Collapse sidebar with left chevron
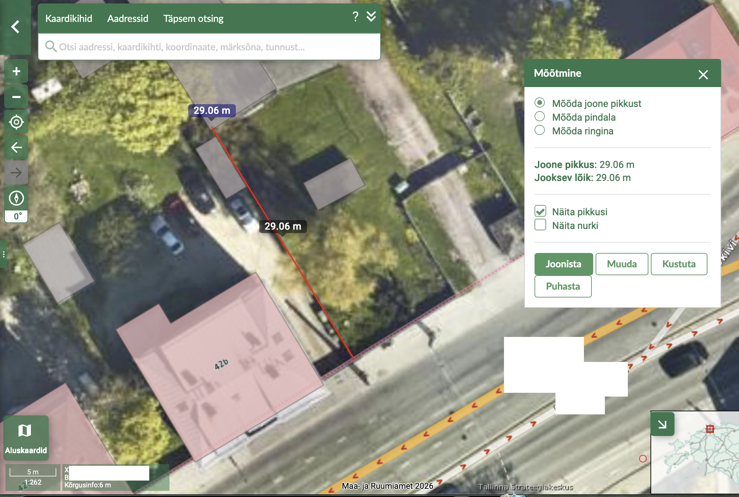This screenshot has width=739, height=497. pyautogui.click(x=15, y=27)
